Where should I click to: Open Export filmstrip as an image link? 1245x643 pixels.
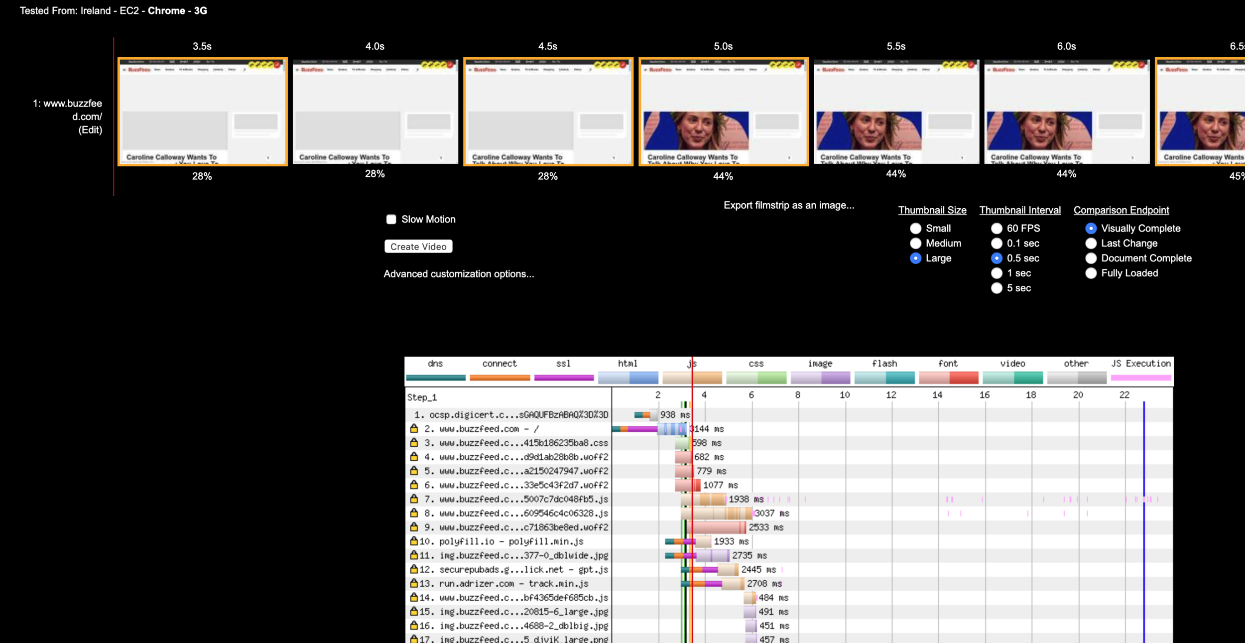tap(788, 205)
